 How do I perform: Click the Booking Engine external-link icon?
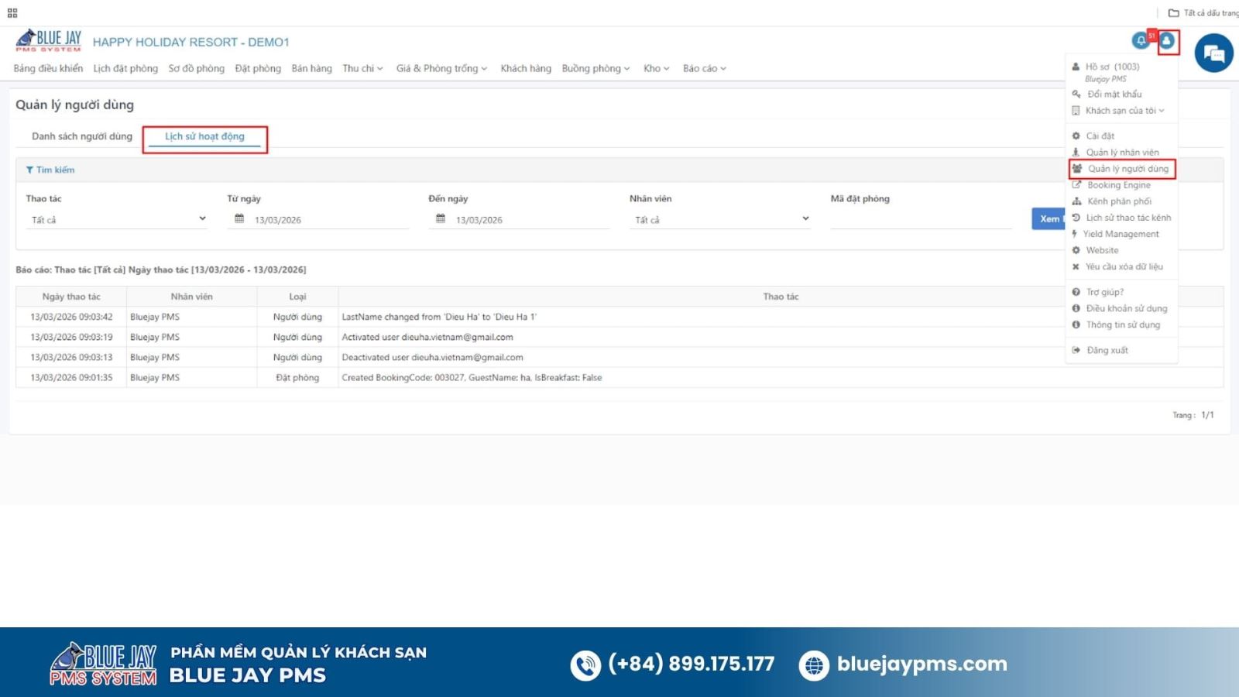(x=1076, y=185)
